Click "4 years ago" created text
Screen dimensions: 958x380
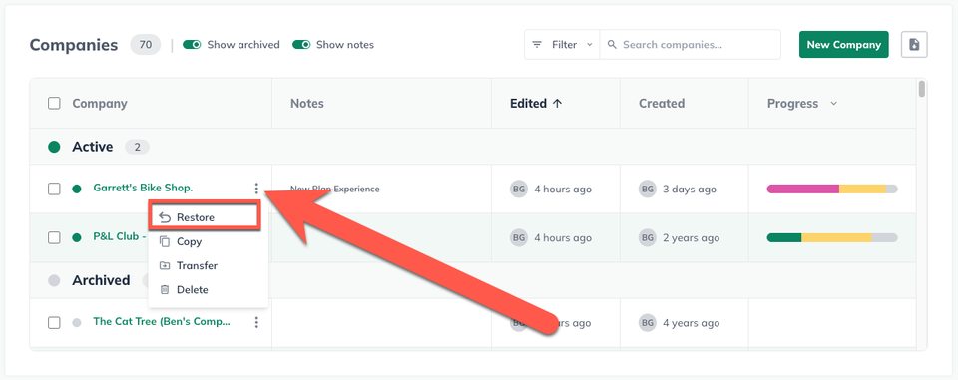(x=691, y=323)
